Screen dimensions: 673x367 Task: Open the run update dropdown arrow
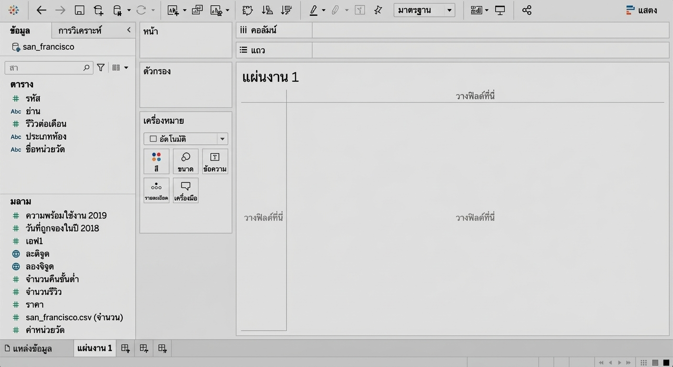point(153,10)
